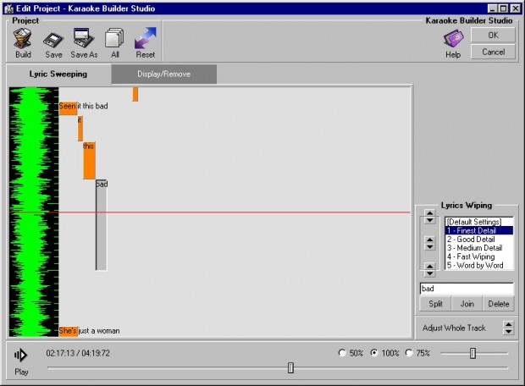Click the 'it this bad' lyric line text
The height and width of the screenshot is (386, 525).
92,106
